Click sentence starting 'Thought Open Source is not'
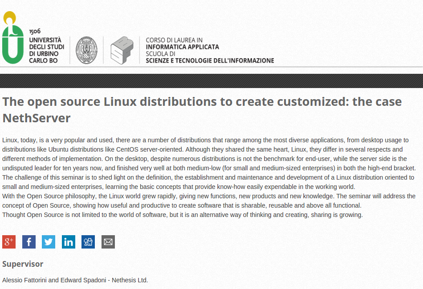This screenshot has height=289, width=423. pos(183,215)
